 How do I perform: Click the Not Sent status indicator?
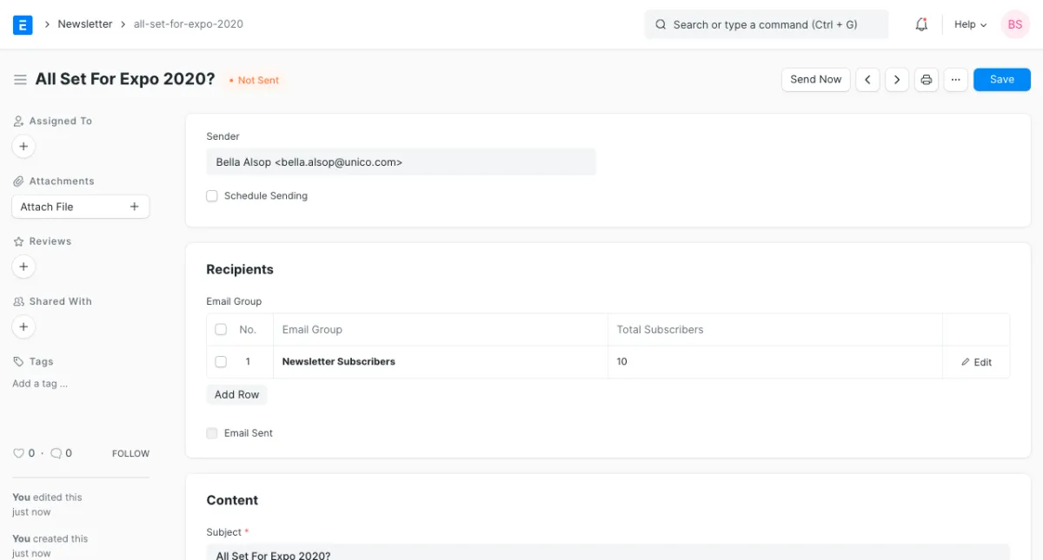click(254, 80)
